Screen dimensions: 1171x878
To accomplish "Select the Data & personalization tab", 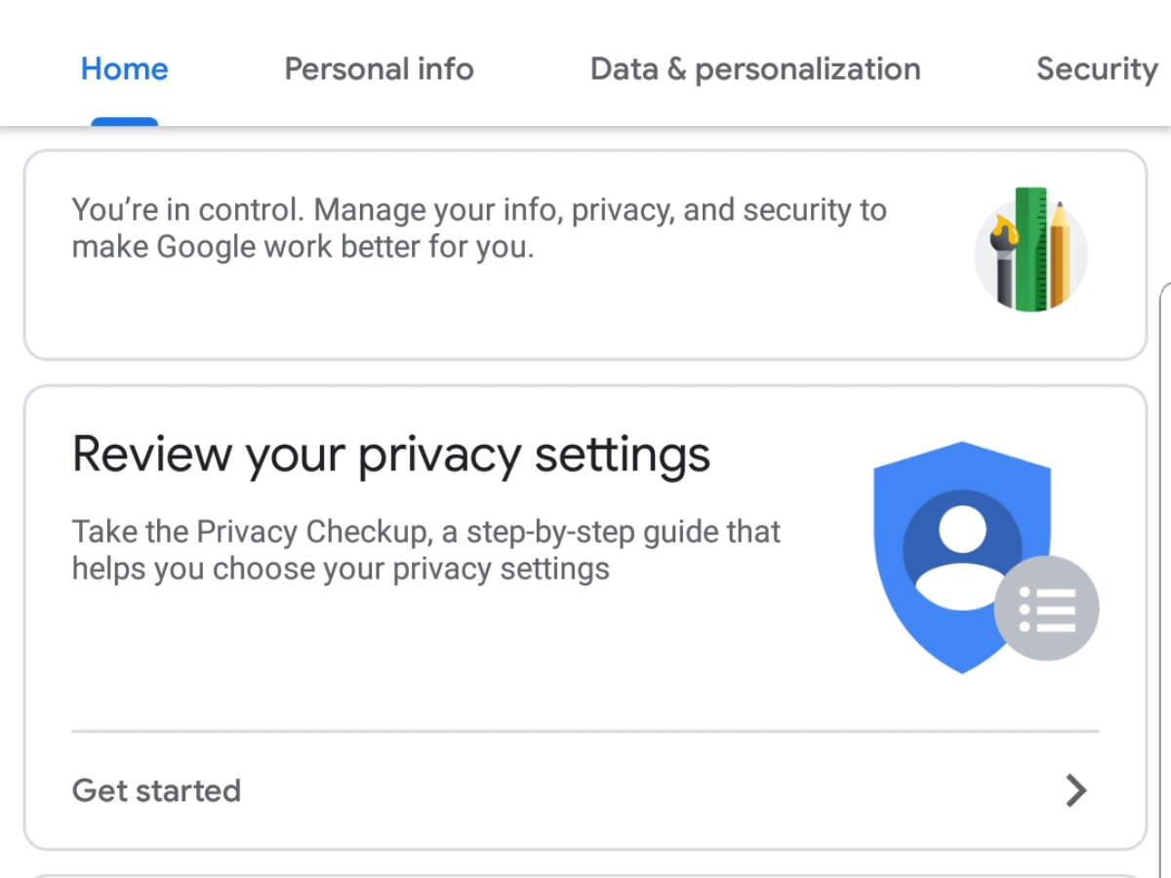I will coord(755,68).
